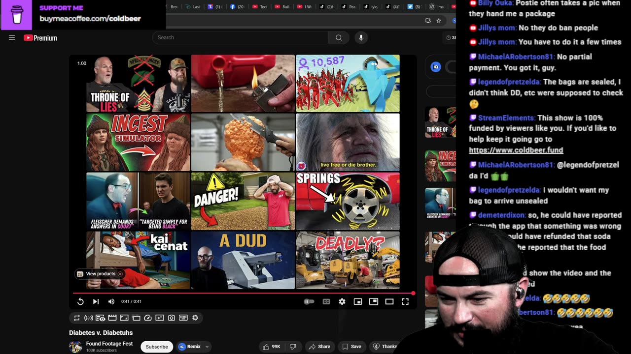Expand the Remix dropdown chevron
Screen dimensions: 631x354
207,347
